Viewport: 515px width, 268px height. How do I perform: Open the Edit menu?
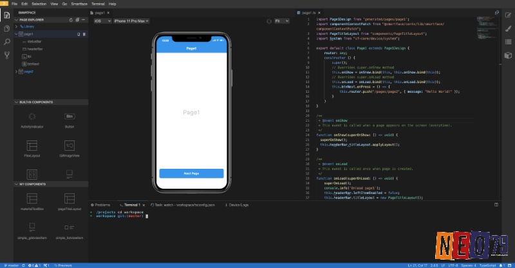pos(24,4)
